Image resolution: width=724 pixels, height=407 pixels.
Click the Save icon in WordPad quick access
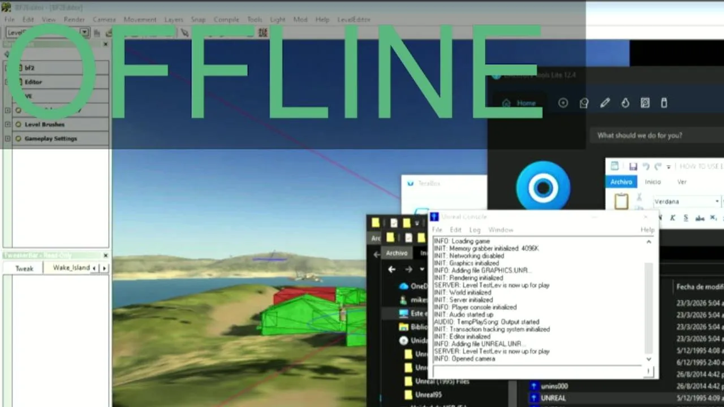point(633,167)
